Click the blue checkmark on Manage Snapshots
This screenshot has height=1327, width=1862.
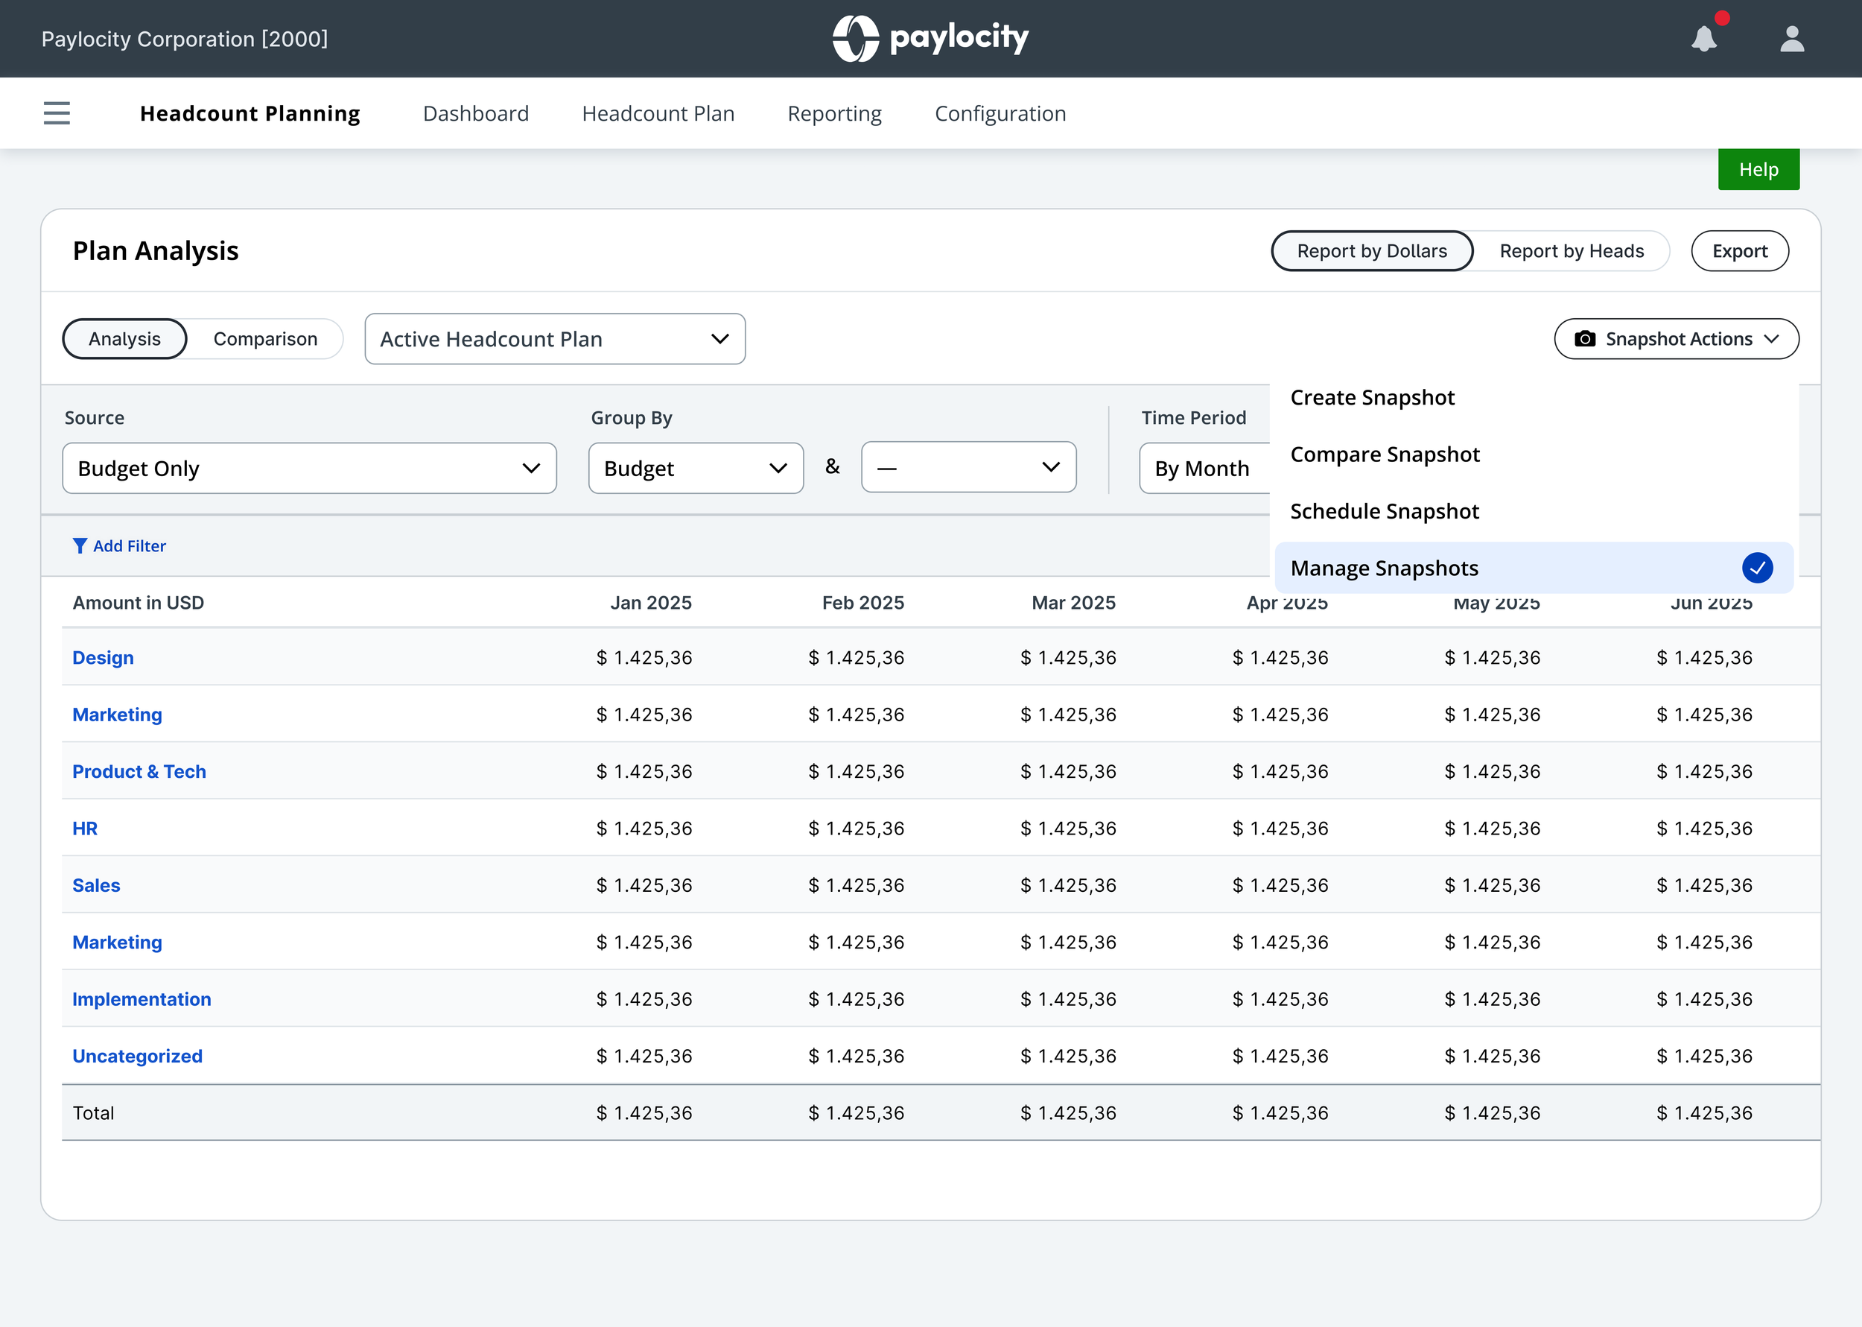pyautogui.click(x=1757, y=568)
